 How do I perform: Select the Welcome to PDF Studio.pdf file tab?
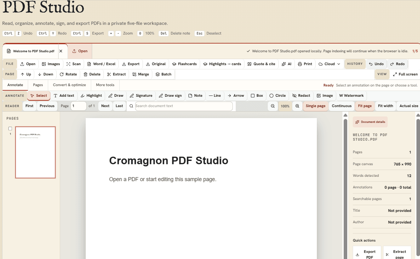coord(31,51)
